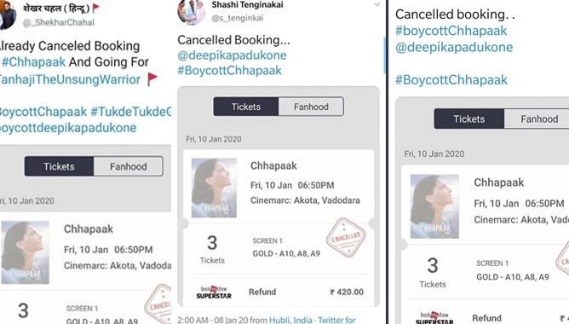Select Fanhood tab in the right tweet
569x324 pixels.
click(539, 119)
